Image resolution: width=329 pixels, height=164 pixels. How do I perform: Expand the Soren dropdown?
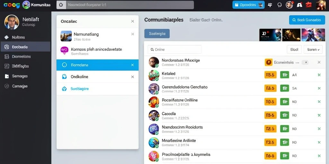[313, 50]
